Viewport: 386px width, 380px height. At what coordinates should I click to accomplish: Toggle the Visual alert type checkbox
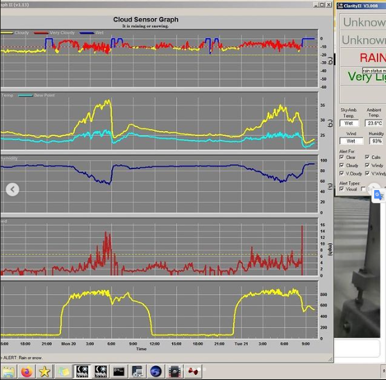342,189
